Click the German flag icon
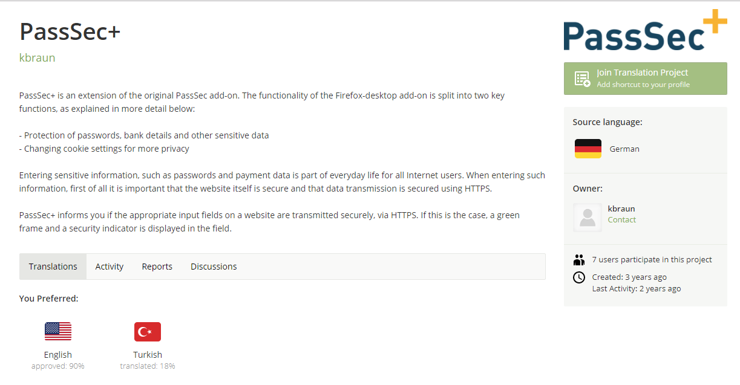Viewport: 740px width, 385px height. coord(588,149)
